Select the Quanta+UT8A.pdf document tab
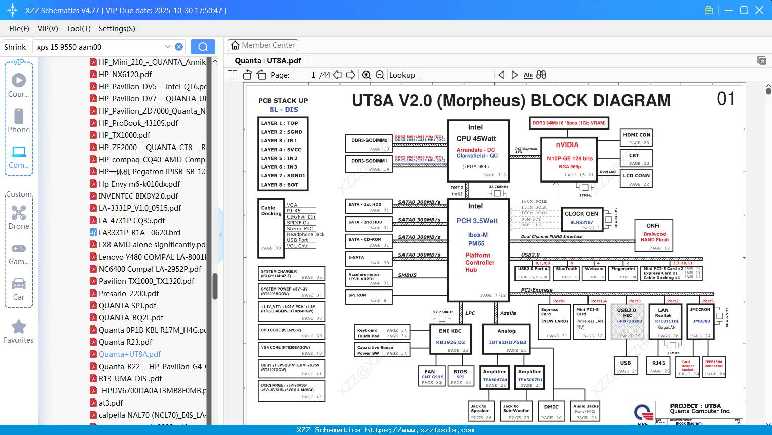 tap(268, 61)
